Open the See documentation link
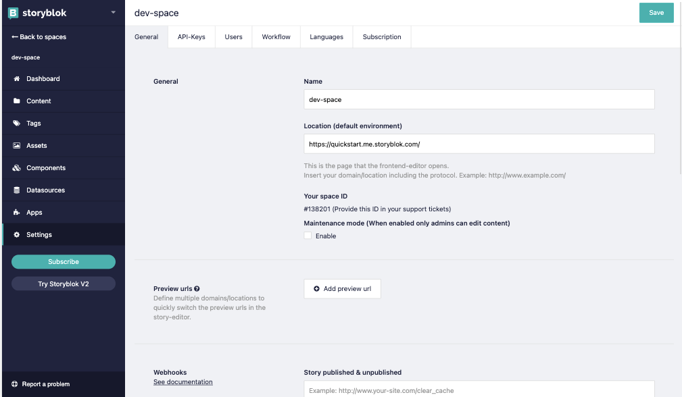This screenshot has height=397, width=682. pyautogui.click(x=183, y=381)
